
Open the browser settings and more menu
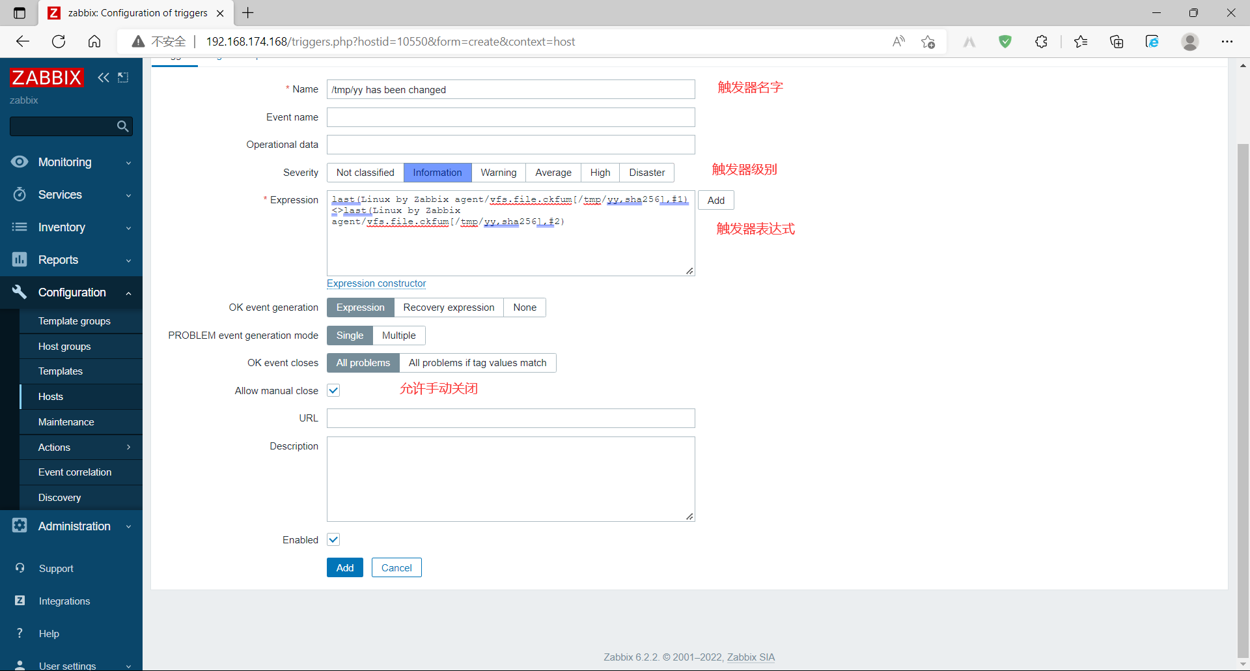1227,42
